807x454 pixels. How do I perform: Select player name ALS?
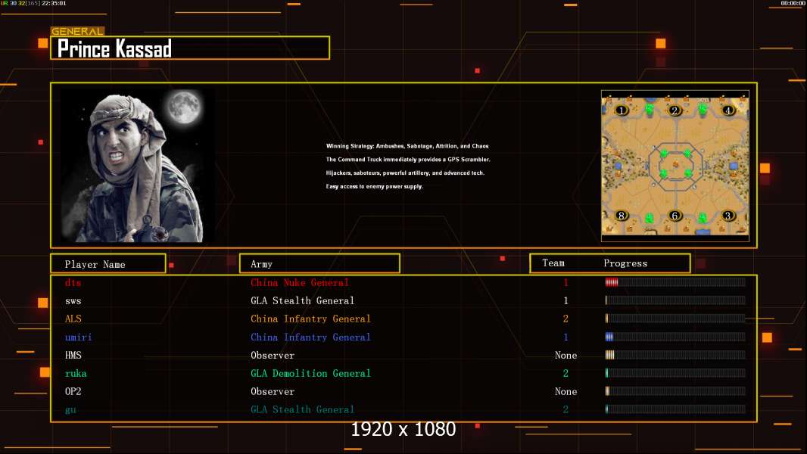[x=73, y=319]
